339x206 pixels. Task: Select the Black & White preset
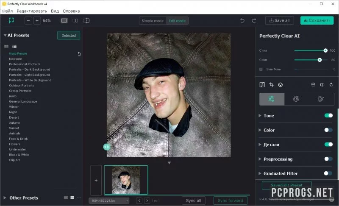coord(19,155)
